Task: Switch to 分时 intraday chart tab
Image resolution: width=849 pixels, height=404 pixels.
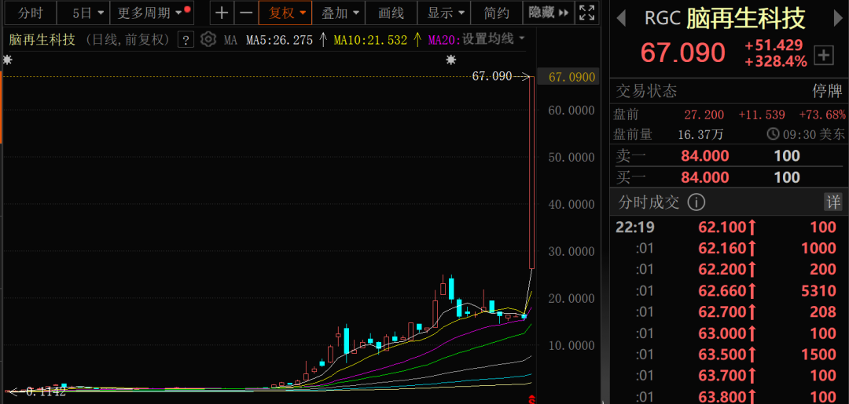Action: pyautogui.click(x=30, y=13)
